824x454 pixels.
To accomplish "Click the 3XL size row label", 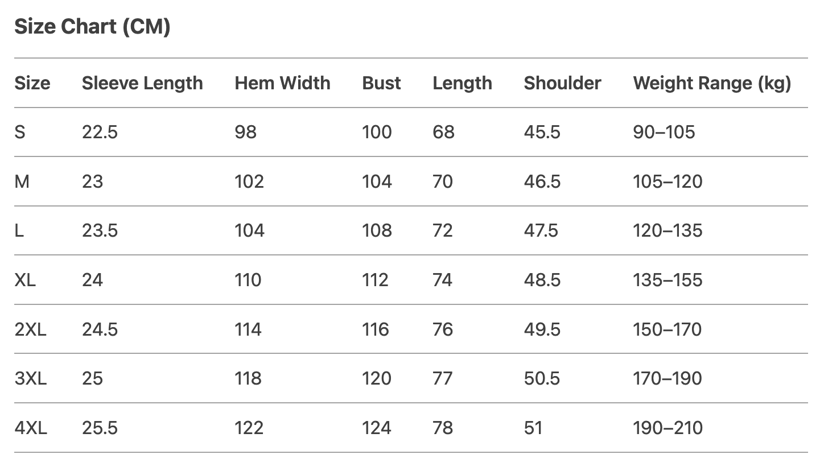I will (31, 378).
